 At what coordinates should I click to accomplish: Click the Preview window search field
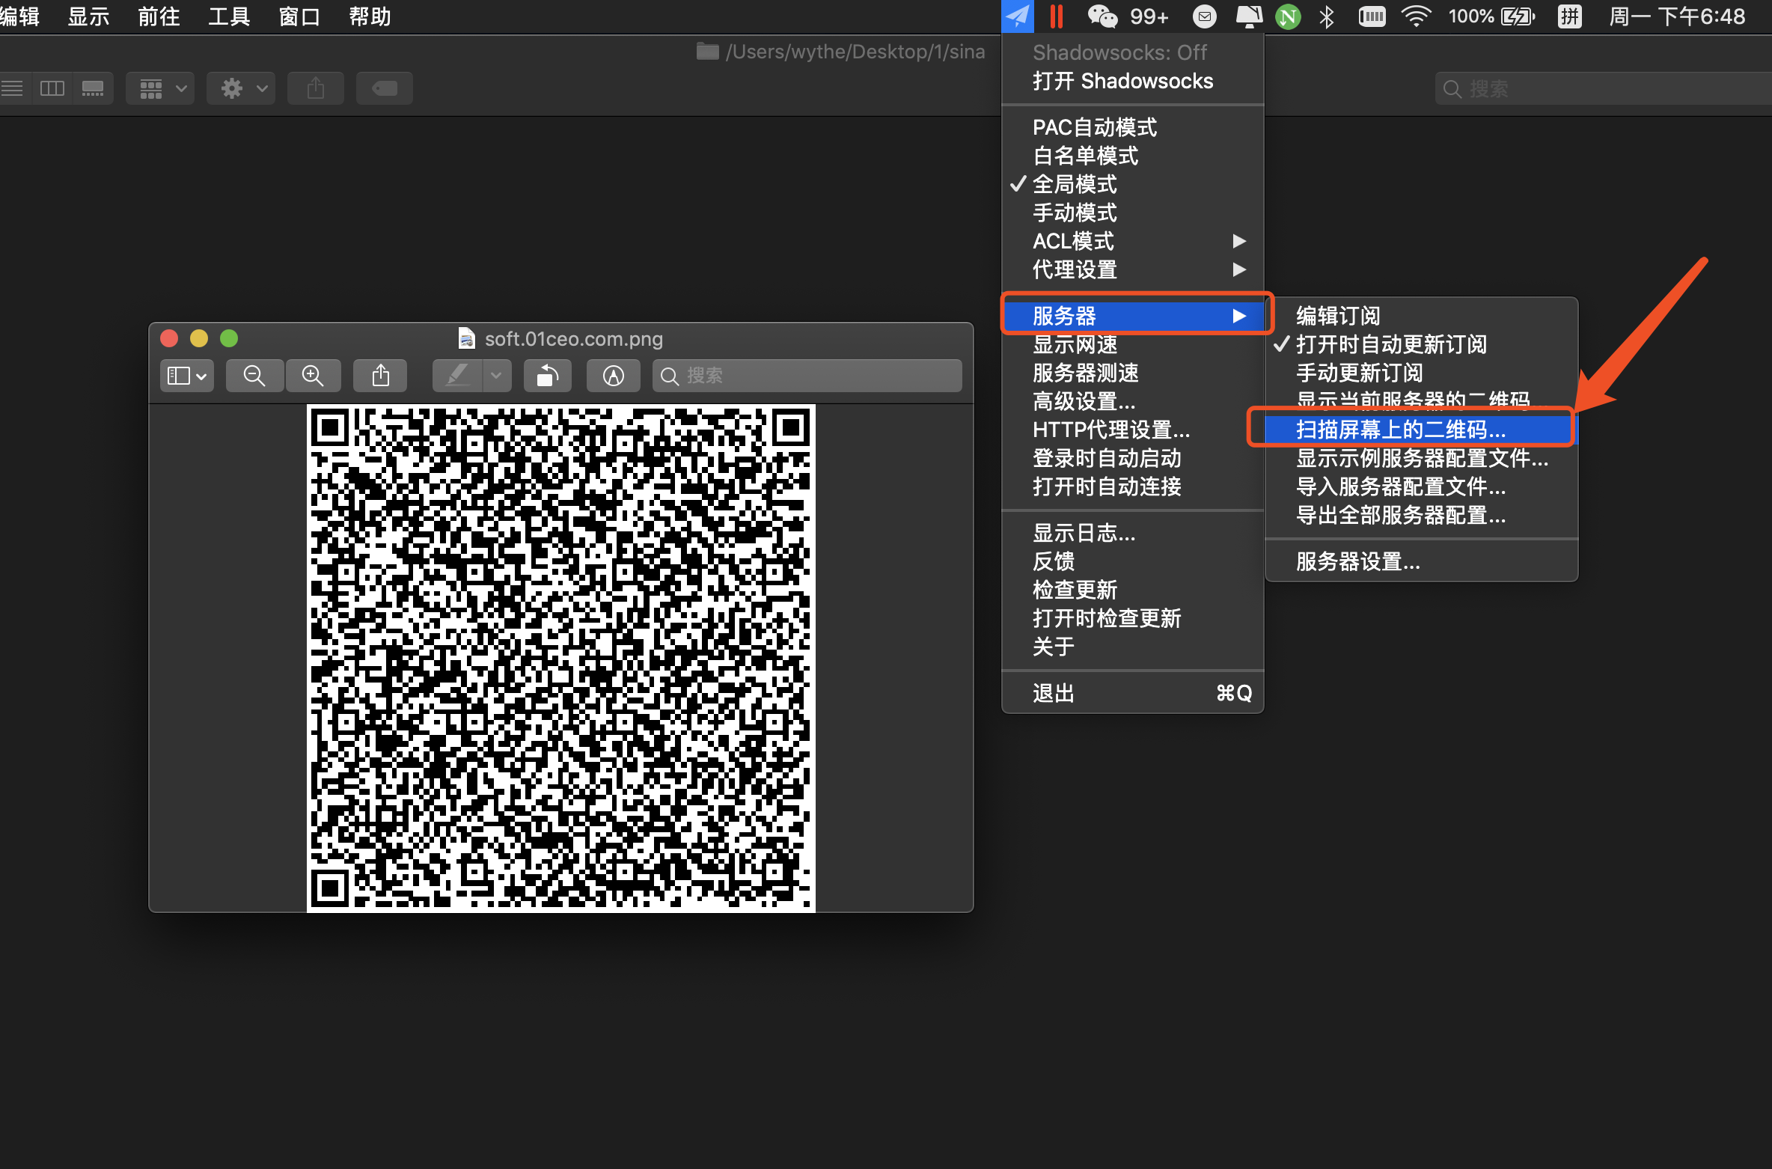tap(807, 376)
